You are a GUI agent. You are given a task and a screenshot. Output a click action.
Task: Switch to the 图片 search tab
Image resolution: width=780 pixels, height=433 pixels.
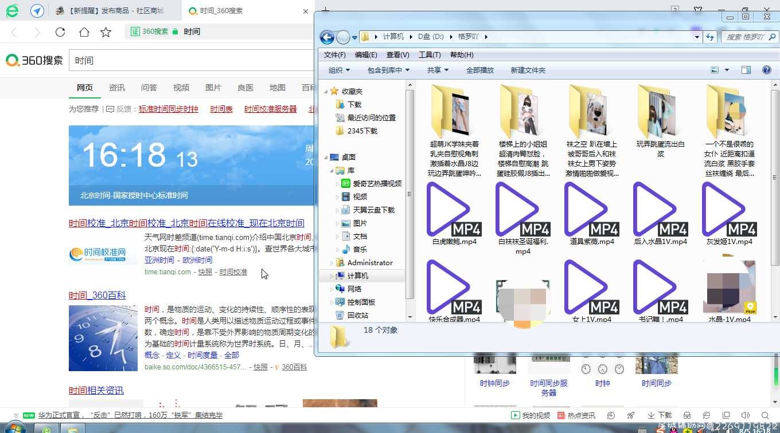(213, 88)
